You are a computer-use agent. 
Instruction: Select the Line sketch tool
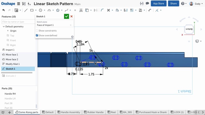coord(26,10)
